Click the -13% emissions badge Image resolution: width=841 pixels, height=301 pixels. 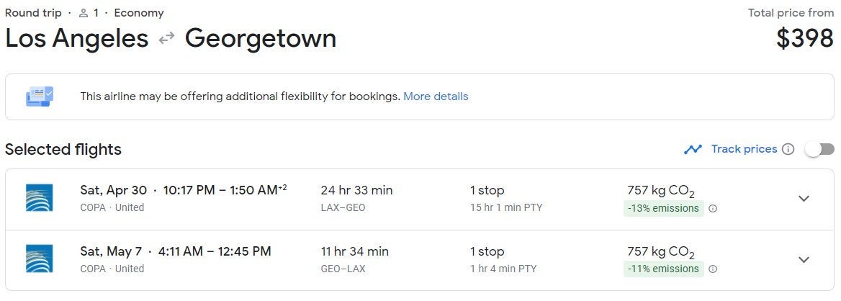pyautogui.click(x=663, y=209)
